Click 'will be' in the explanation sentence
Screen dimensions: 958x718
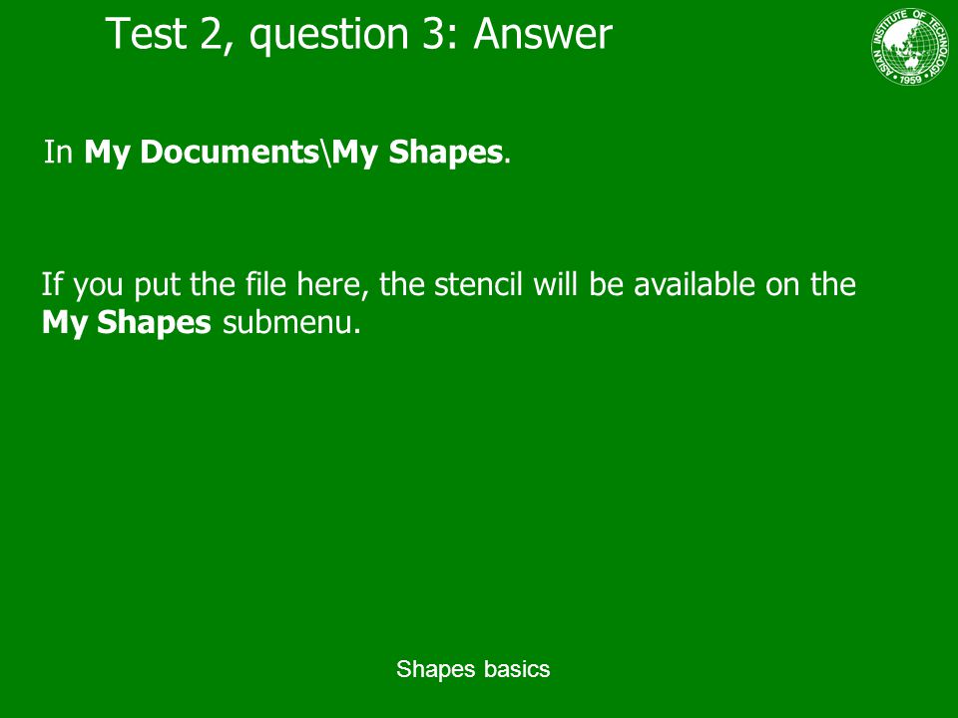[x=579, y=284]
